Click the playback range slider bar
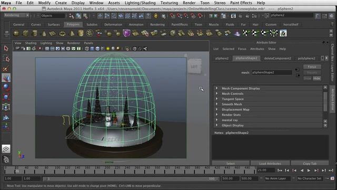The width and height of the screenshot is (337, 190). pyautogui.click(x=131, y=179)
